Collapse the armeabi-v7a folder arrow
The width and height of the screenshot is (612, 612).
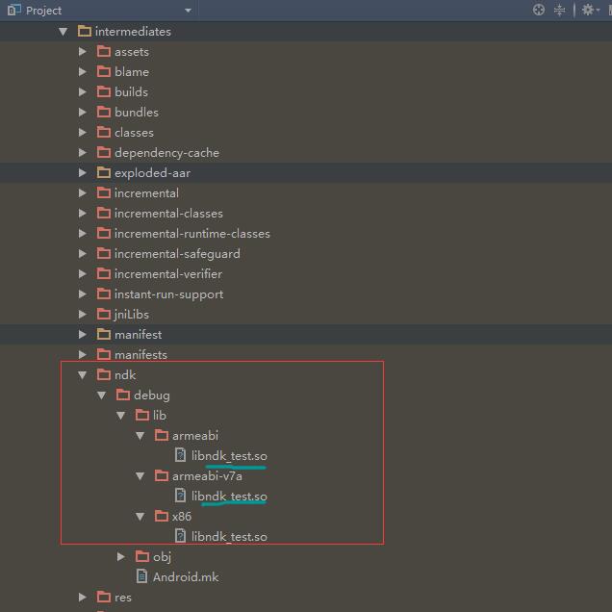(140, 475)
